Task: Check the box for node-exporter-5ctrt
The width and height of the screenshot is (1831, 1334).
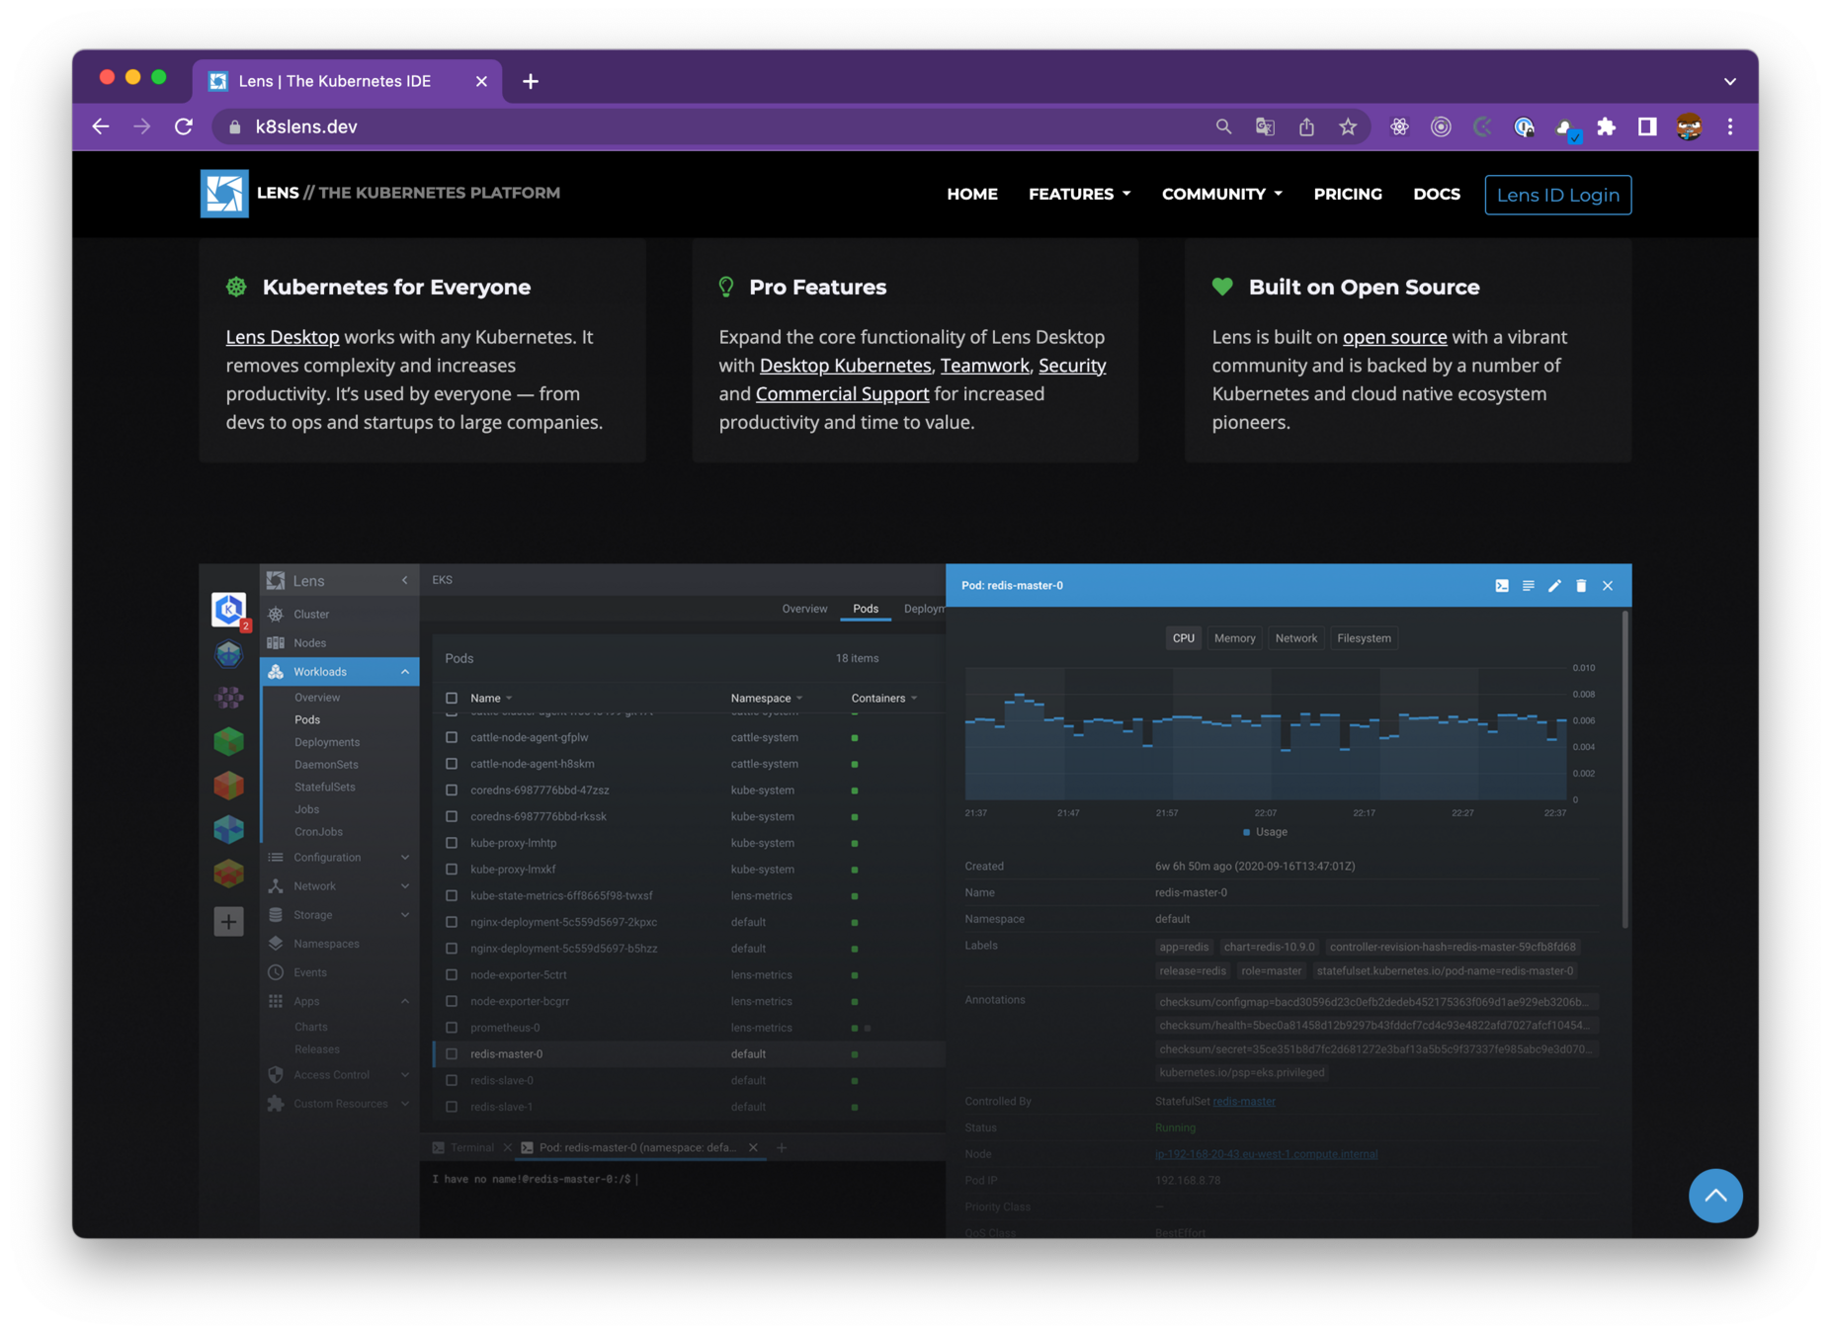Action: pyautogui.click(x=452, y=974)
